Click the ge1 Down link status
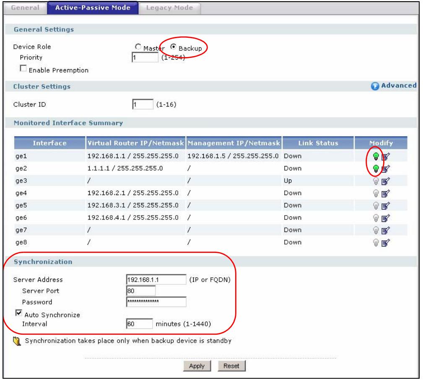This screenshot has height=380, width=423. pyautogui.click(x=293, y=156)
